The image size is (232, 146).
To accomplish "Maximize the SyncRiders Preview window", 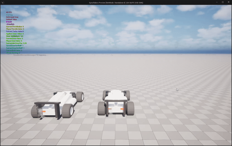I will point(223,2).
